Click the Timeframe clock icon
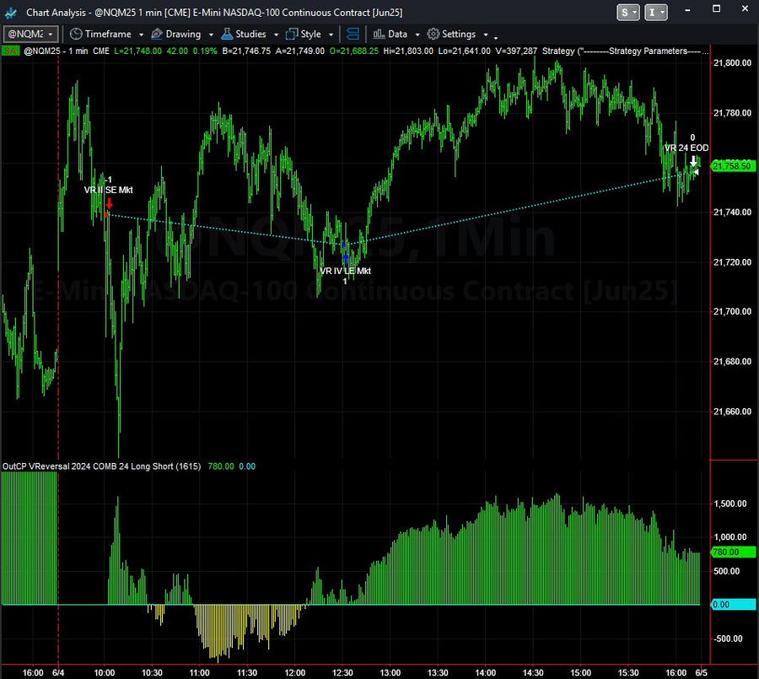Screen dimensions: 759x679 click(76, 34)
